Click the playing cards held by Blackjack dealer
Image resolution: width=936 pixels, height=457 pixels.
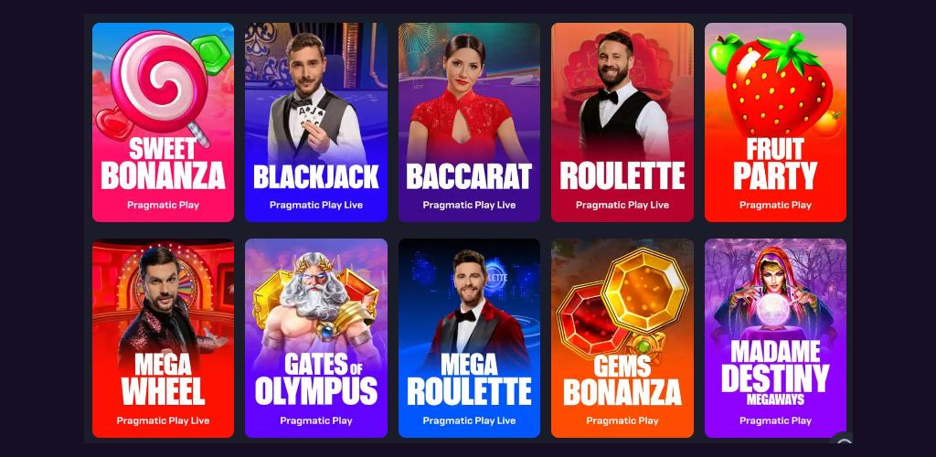click(311, 114)
